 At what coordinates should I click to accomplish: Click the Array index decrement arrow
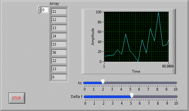(x=39, y=11)
